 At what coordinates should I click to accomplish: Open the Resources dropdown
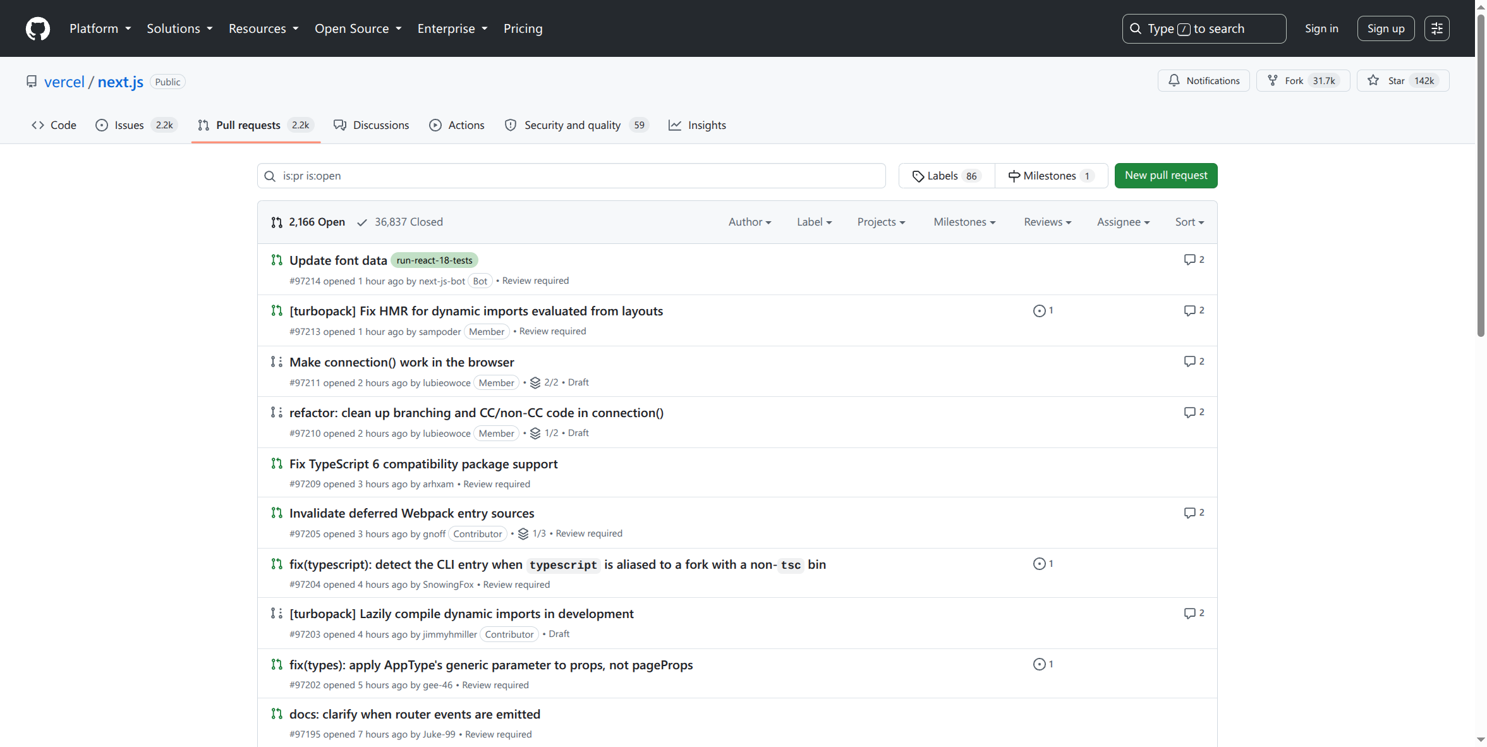(x=264, y=28)
